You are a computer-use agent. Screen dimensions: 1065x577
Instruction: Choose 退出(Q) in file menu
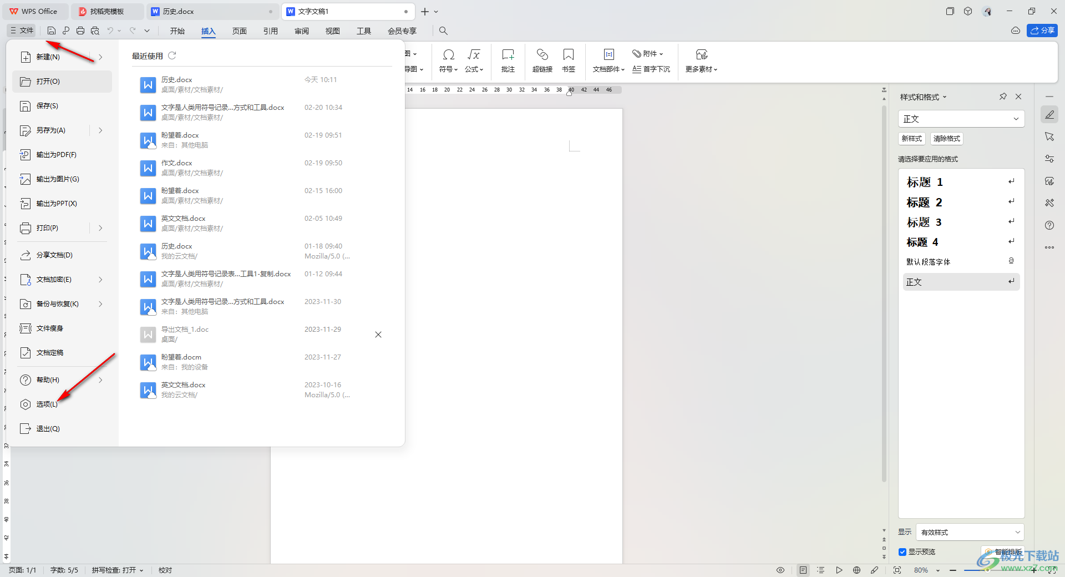[x=62, y=429]
